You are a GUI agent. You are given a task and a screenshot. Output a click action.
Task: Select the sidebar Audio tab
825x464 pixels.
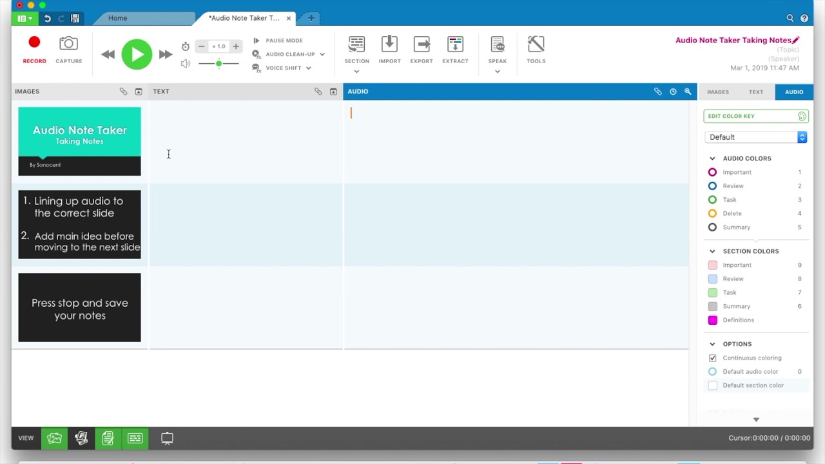point(794,92)
